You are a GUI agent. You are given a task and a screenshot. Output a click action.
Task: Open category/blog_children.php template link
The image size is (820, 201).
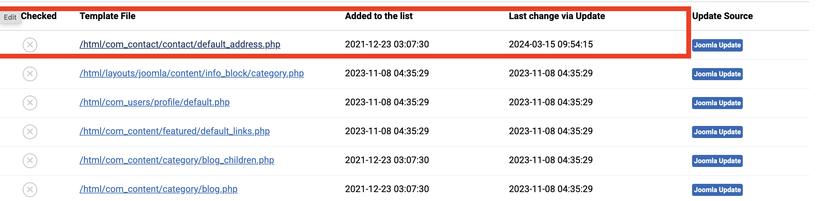(x=177, y=160)
